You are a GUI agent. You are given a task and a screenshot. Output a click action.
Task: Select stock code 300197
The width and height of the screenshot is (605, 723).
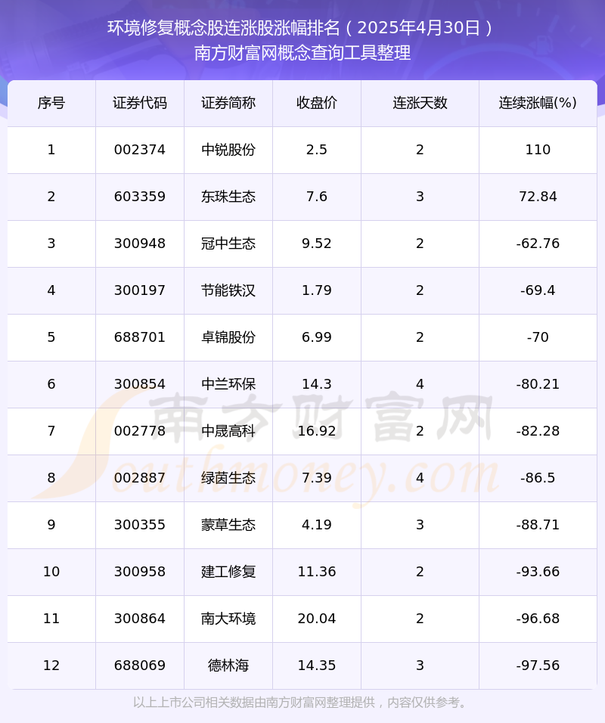click(x=140, y=290)
